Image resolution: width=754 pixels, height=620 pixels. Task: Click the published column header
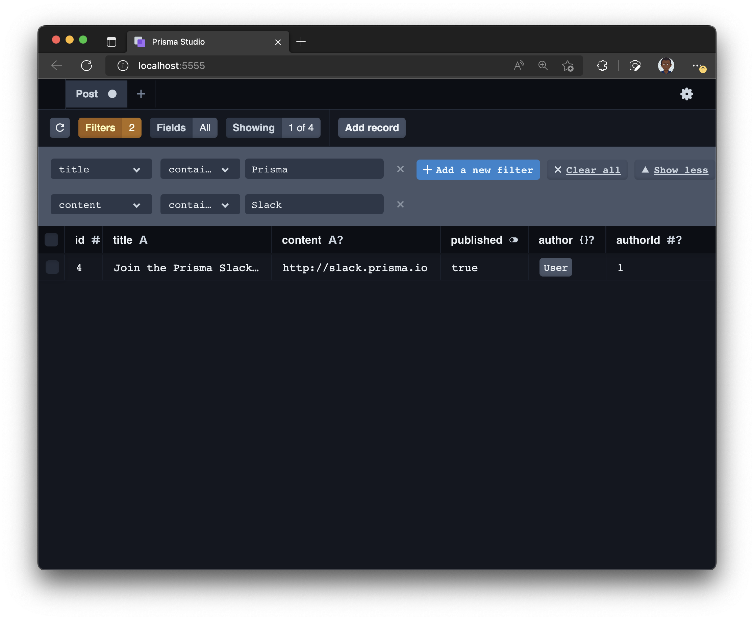[484, 240]
